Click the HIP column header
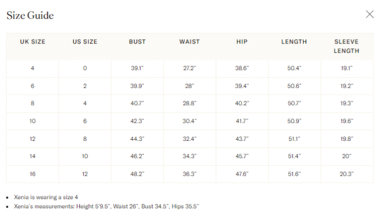The image size is (381, 217). coord(242,42)
